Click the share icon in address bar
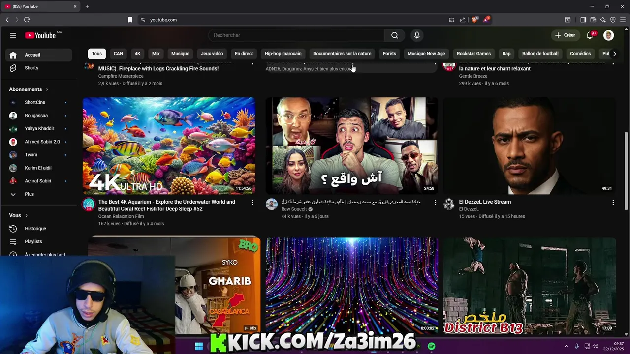Image resolution: width=630 pixels, height=354 pixels. click(463, 20)
